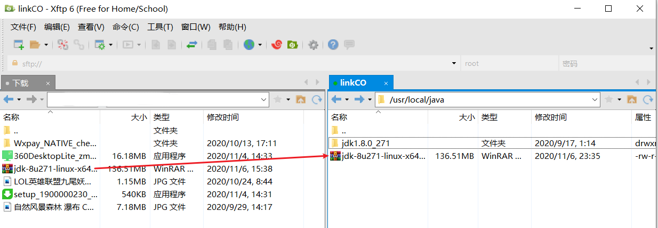658x228 pixels.
Task: Switch to the linkCO remote tab
Action: click(x=353, y=83)
